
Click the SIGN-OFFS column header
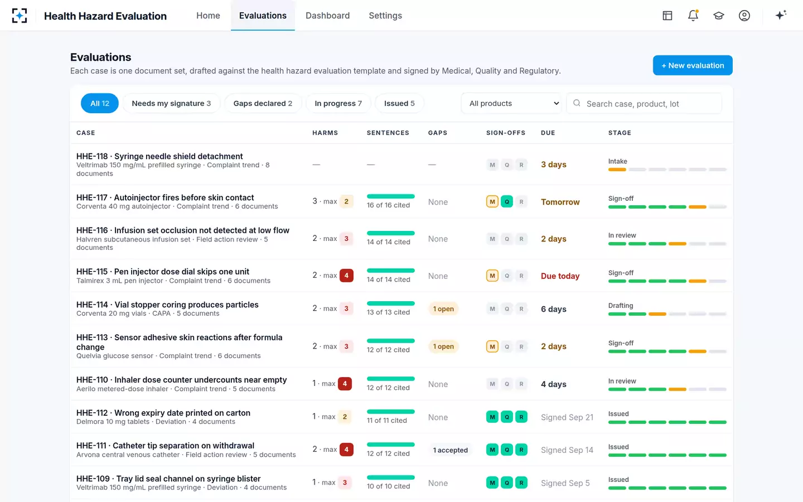506,133
